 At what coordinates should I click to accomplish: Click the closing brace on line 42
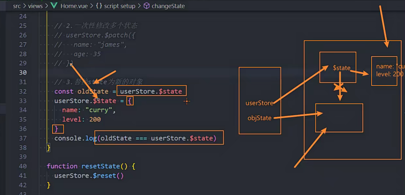click(48, 185)
